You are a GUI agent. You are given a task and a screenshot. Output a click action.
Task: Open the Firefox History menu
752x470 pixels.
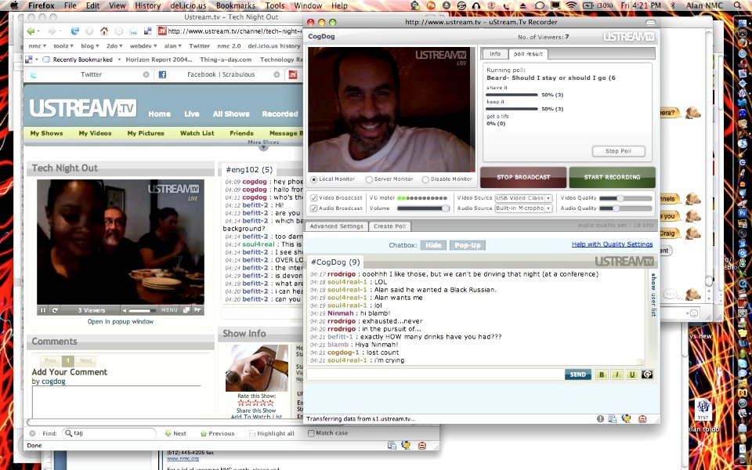tap(147, 5)
